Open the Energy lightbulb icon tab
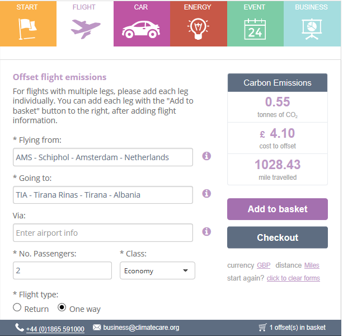The height and width of the screenshot is (336, 343). click(198, 29)
